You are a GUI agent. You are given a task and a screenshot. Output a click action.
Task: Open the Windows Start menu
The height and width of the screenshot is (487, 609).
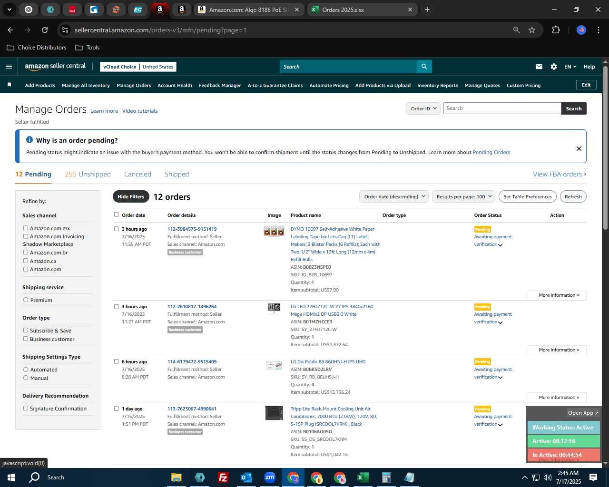pyautogui.click(x=11, y=477)
